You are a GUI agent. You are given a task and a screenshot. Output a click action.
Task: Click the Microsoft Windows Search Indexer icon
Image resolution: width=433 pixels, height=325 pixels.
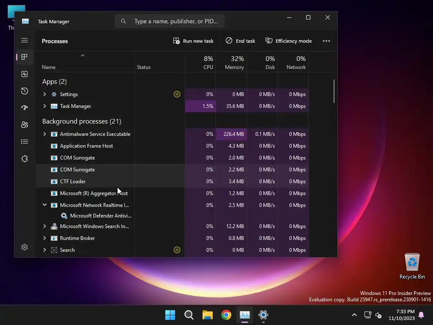point(54,226)
